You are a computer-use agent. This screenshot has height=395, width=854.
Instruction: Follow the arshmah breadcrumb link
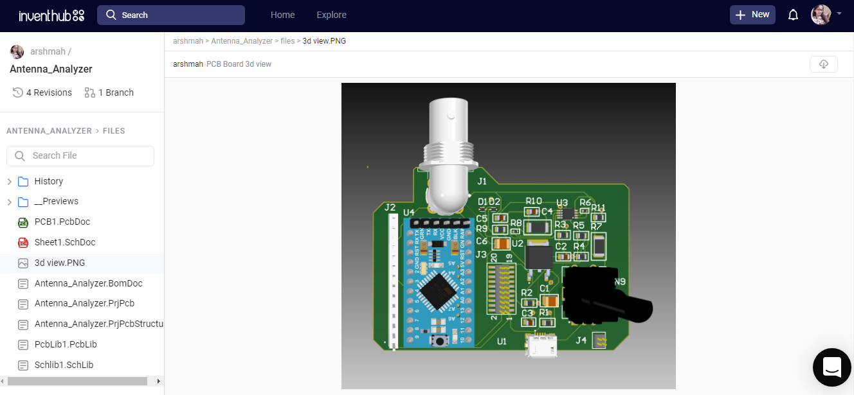pyautogui.click(x=188, y=40)
